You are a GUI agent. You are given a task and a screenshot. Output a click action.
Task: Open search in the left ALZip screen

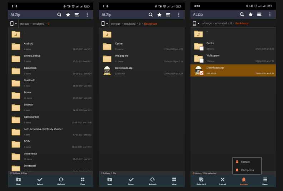coord(59,15)
